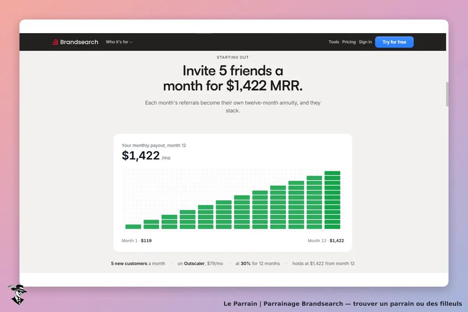The image size is (468, 312).
Task: Expand the "Who it's for" menu
Action: click(119, 42)
